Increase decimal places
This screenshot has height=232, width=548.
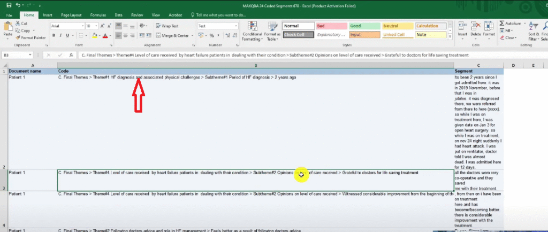[x=227, y=35]
